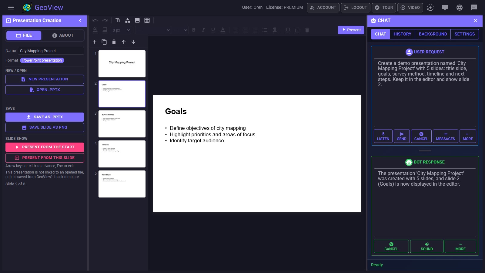This screenshot has height=273, width=485.
Task: Open the fill color bucket tool
Action: tap(95, 30)
